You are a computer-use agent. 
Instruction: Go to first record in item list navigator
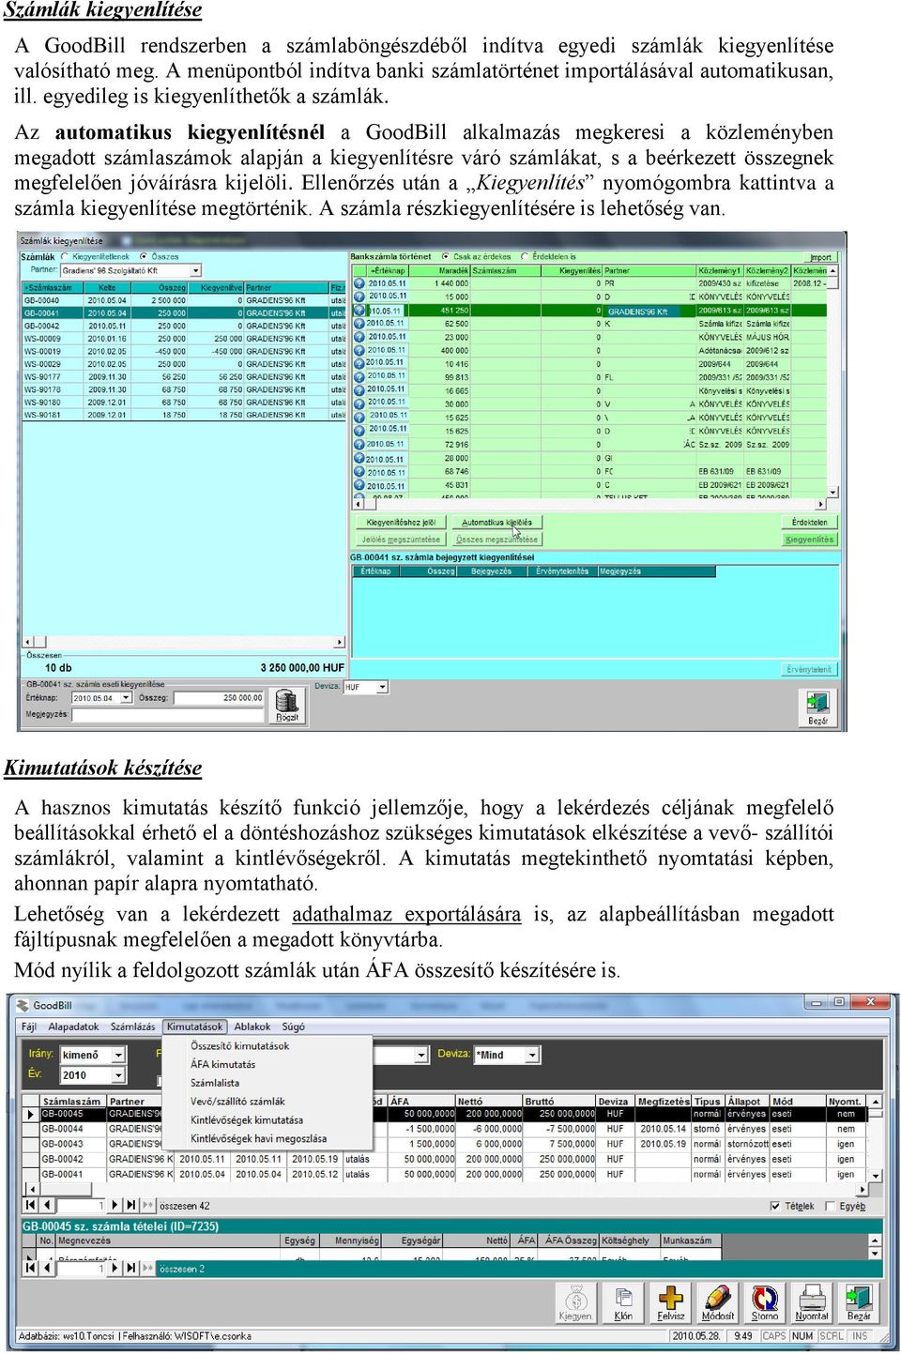[31, 1268]
